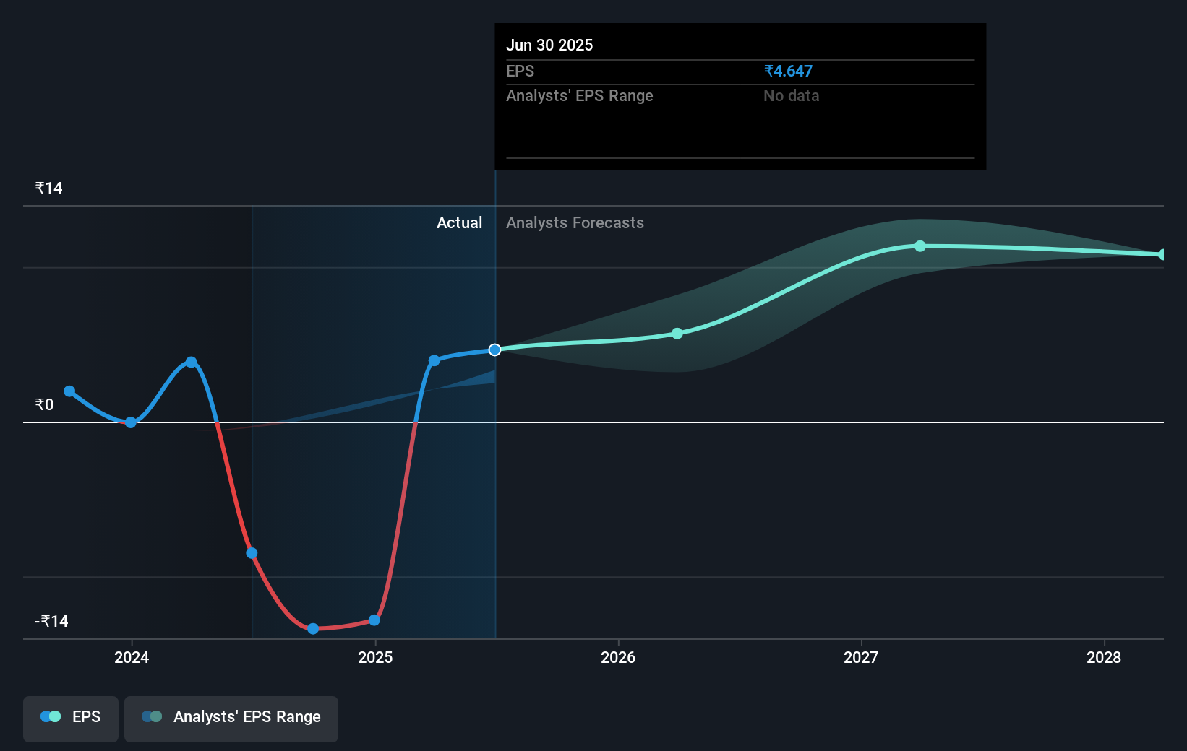Click the tooltip date 'Jun 30 2025'
The image size is (1187, 751).
[x=549, y=45]
